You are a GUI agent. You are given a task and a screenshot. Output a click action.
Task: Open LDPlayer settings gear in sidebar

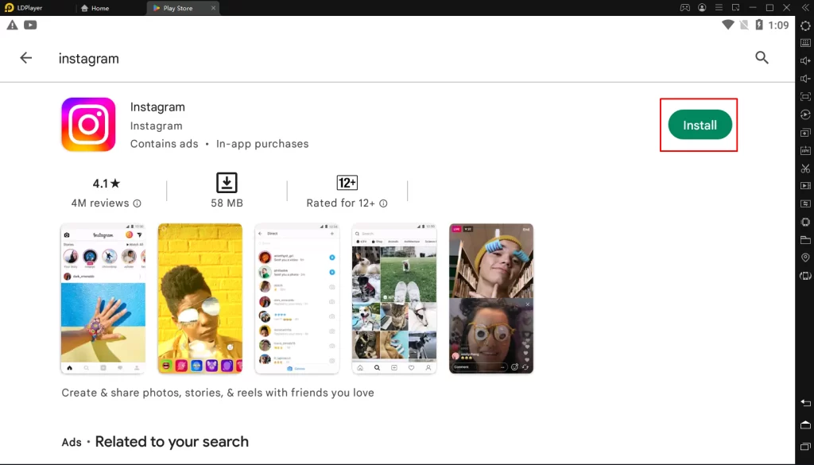click(x=805, y=25)
